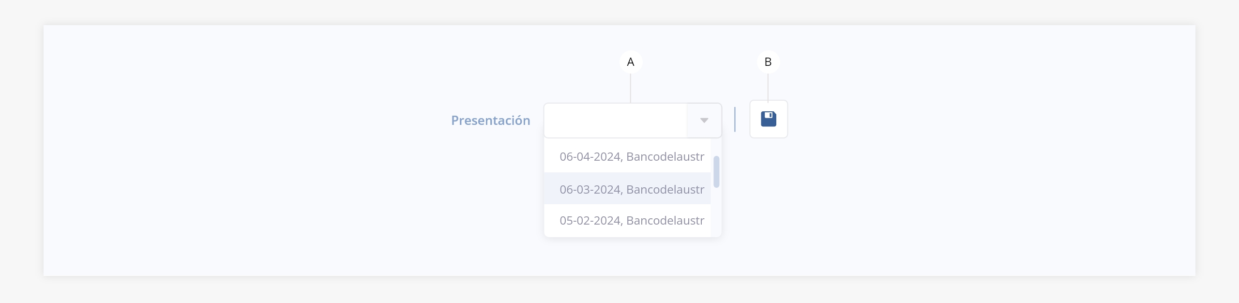Collapse the list using the caret triangle
1239x303 pixels.
pyautogui.click(x=704, y=121)
